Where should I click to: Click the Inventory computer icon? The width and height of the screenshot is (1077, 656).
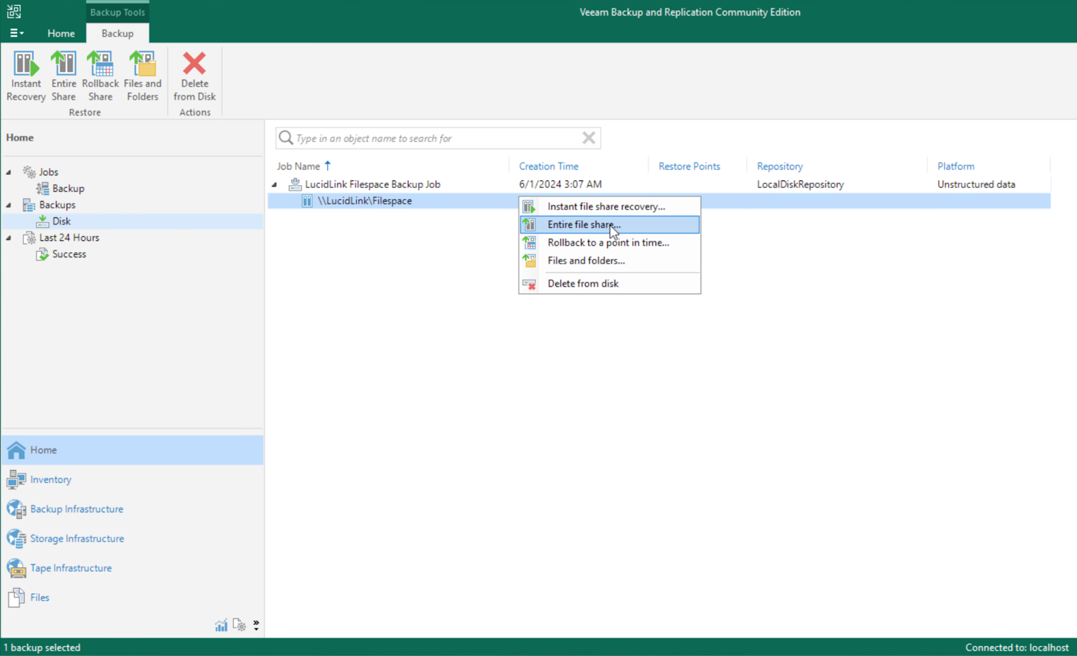(16, 480)
